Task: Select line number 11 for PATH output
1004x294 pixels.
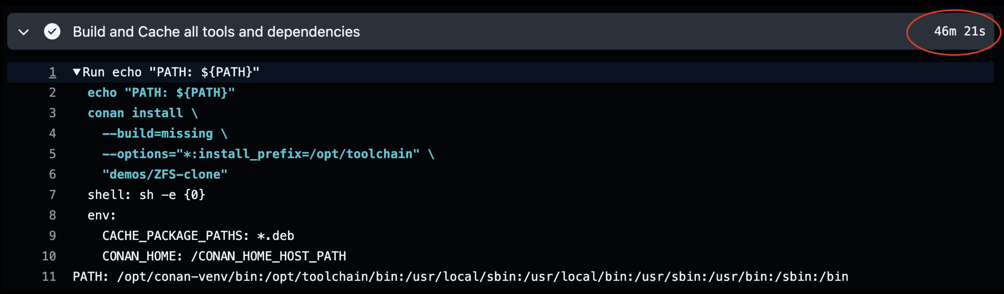Action: point(49,276)
